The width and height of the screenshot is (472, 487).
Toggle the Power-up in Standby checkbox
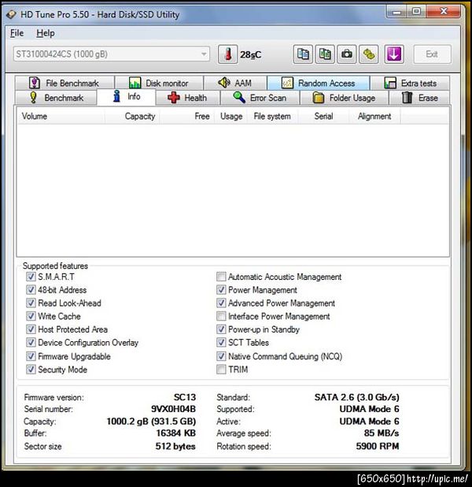tap(221, 329)
